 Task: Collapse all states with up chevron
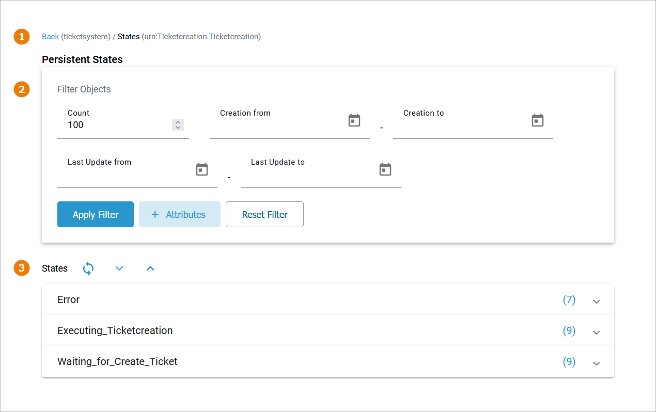tap(150, 268)
